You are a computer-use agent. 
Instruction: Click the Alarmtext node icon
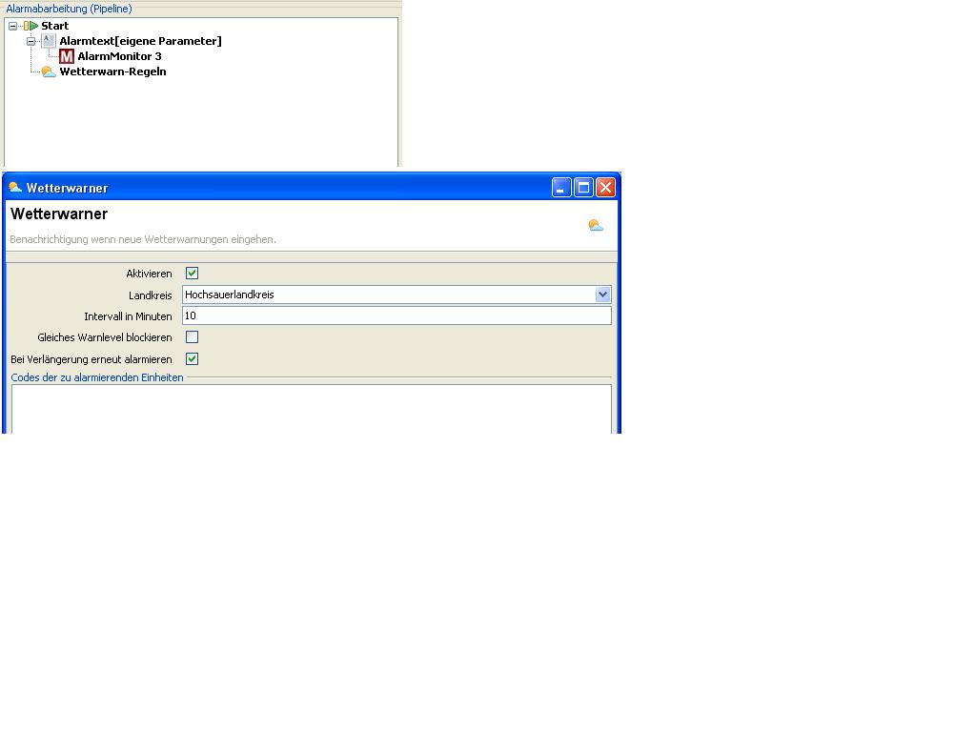click(49, 41)
